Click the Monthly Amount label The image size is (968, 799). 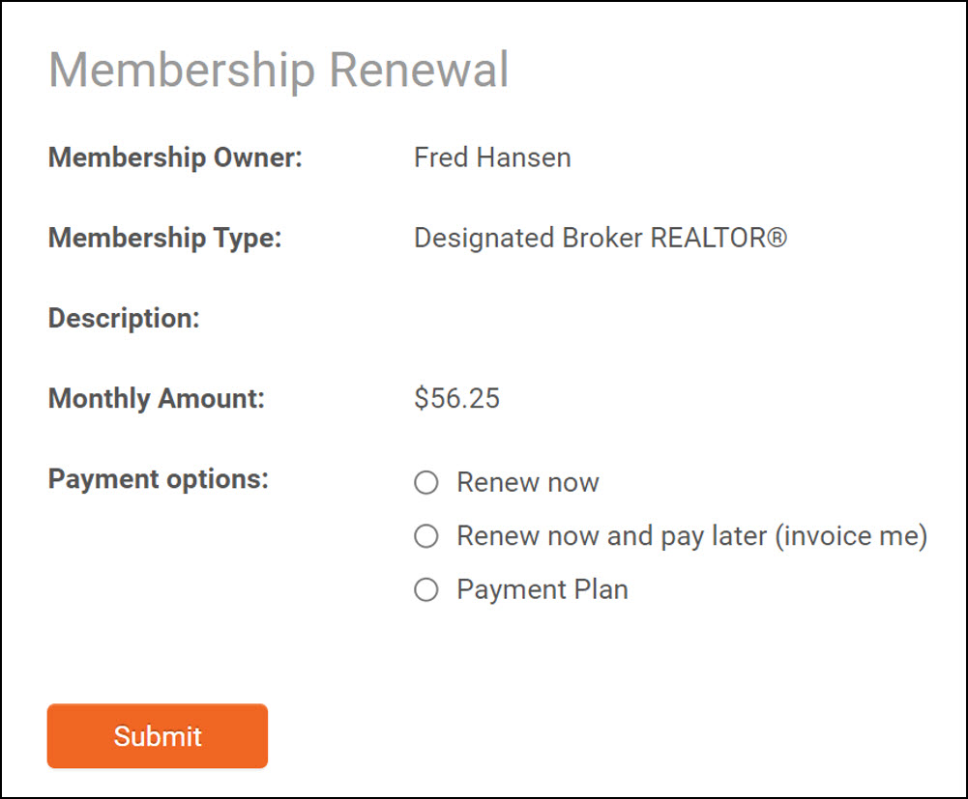156,398
